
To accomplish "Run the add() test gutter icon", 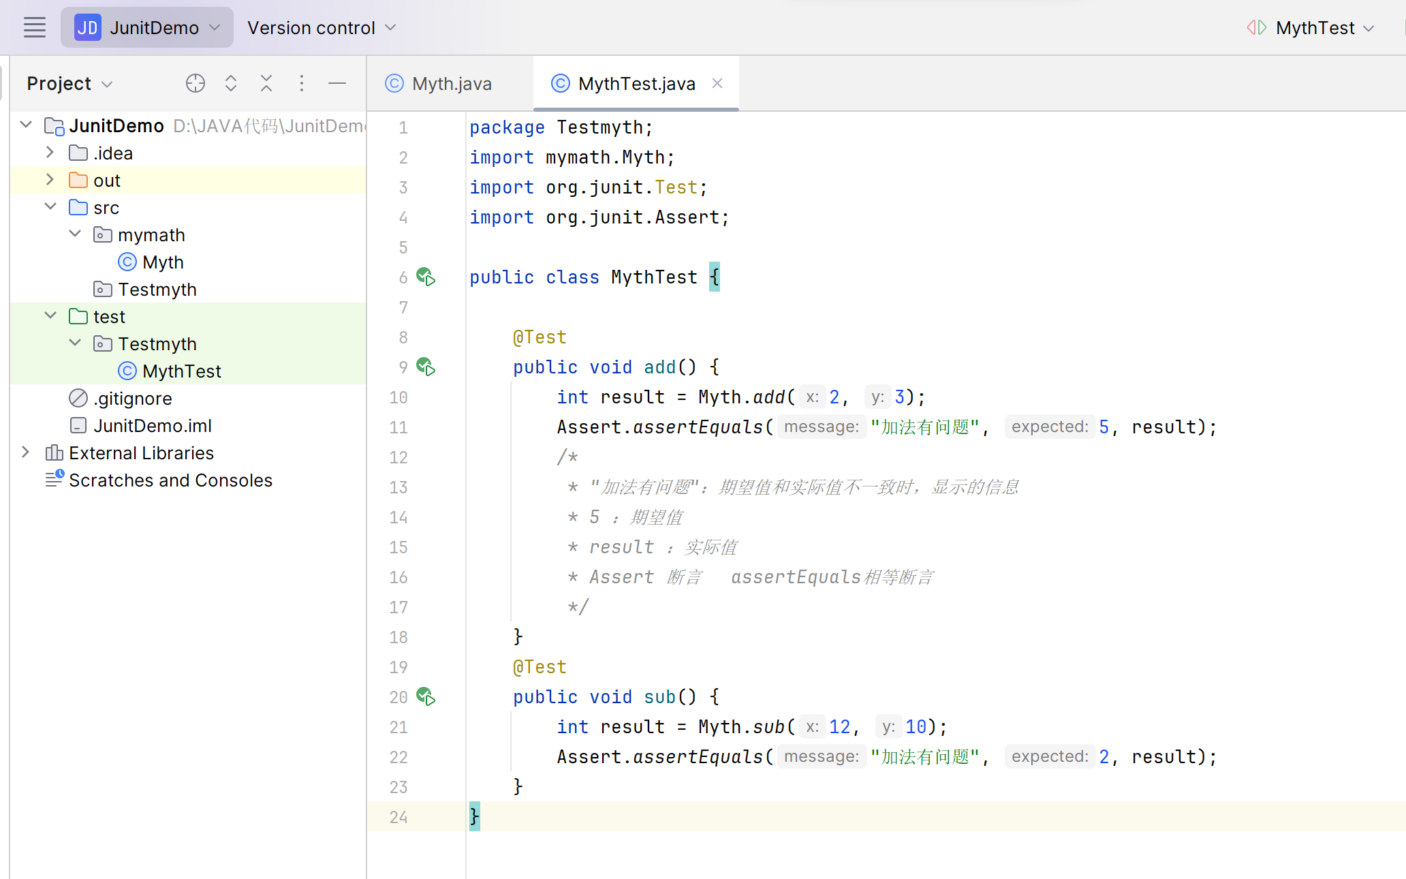I will (426, 367).
